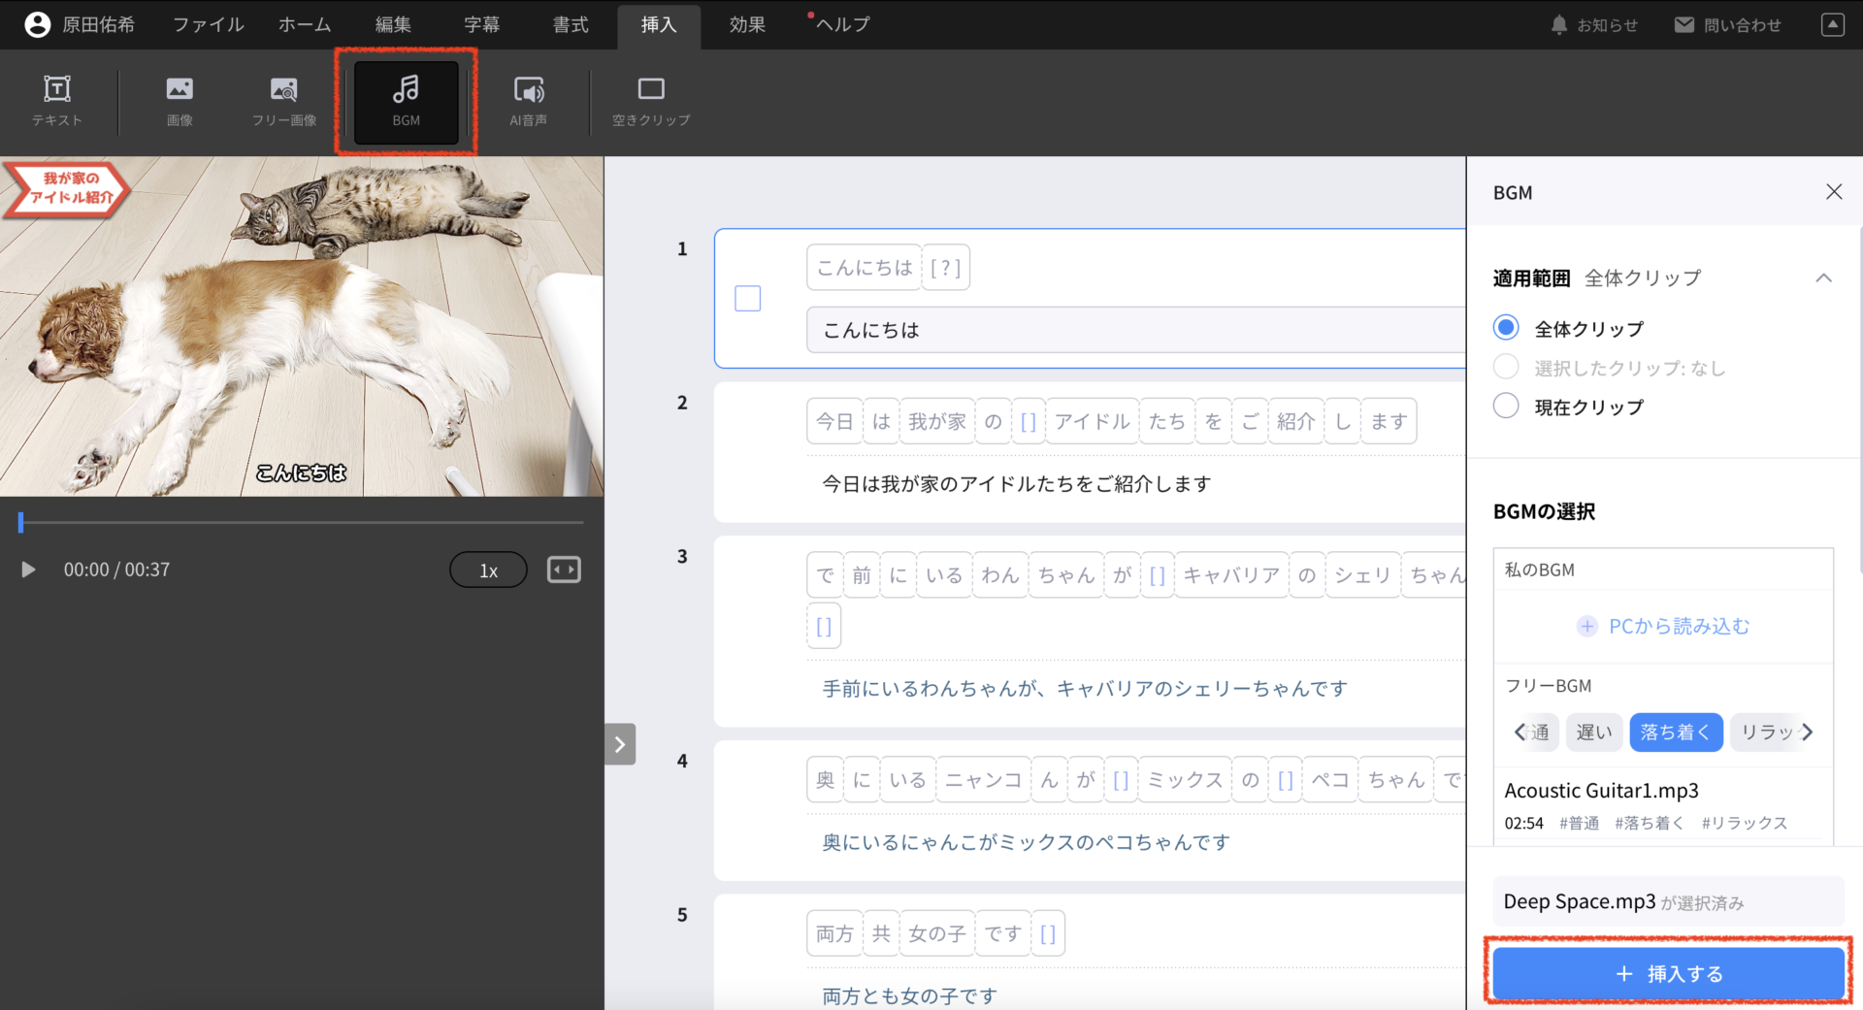Select the フリー画像 free image tool
The image size is (1863, 1010).
283,100
